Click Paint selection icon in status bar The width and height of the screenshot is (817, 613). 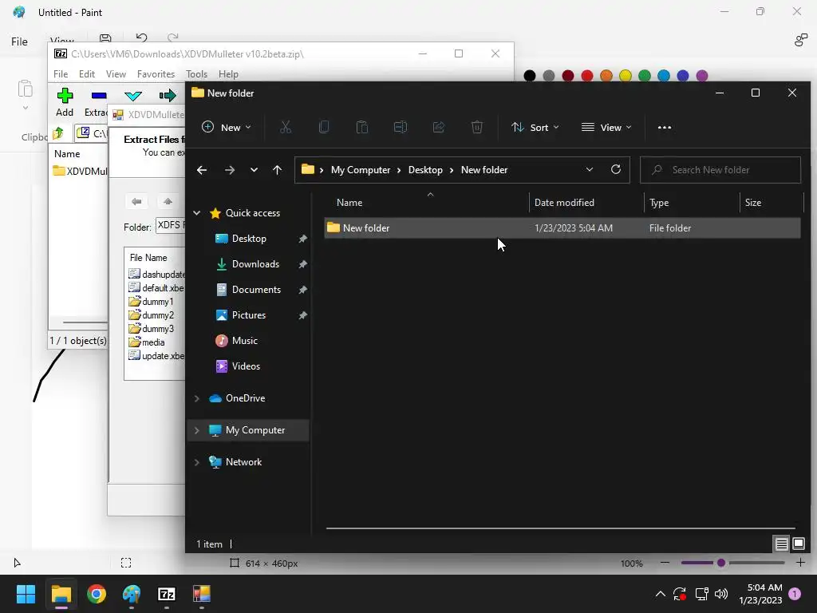(126, 563)
